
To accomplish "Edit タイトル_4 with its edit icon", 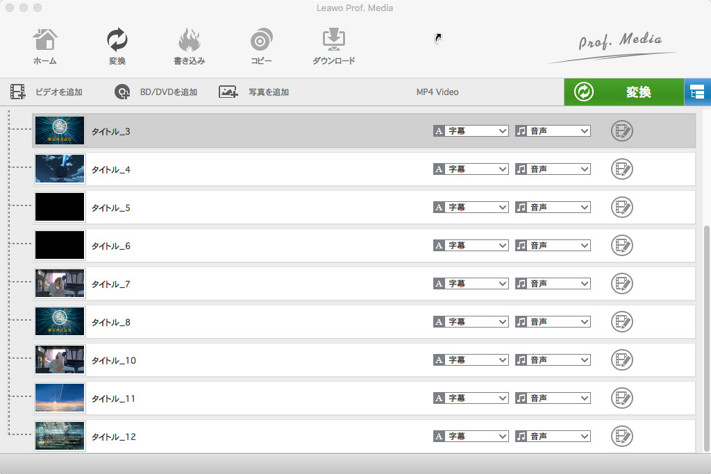I will pos(621,169).
